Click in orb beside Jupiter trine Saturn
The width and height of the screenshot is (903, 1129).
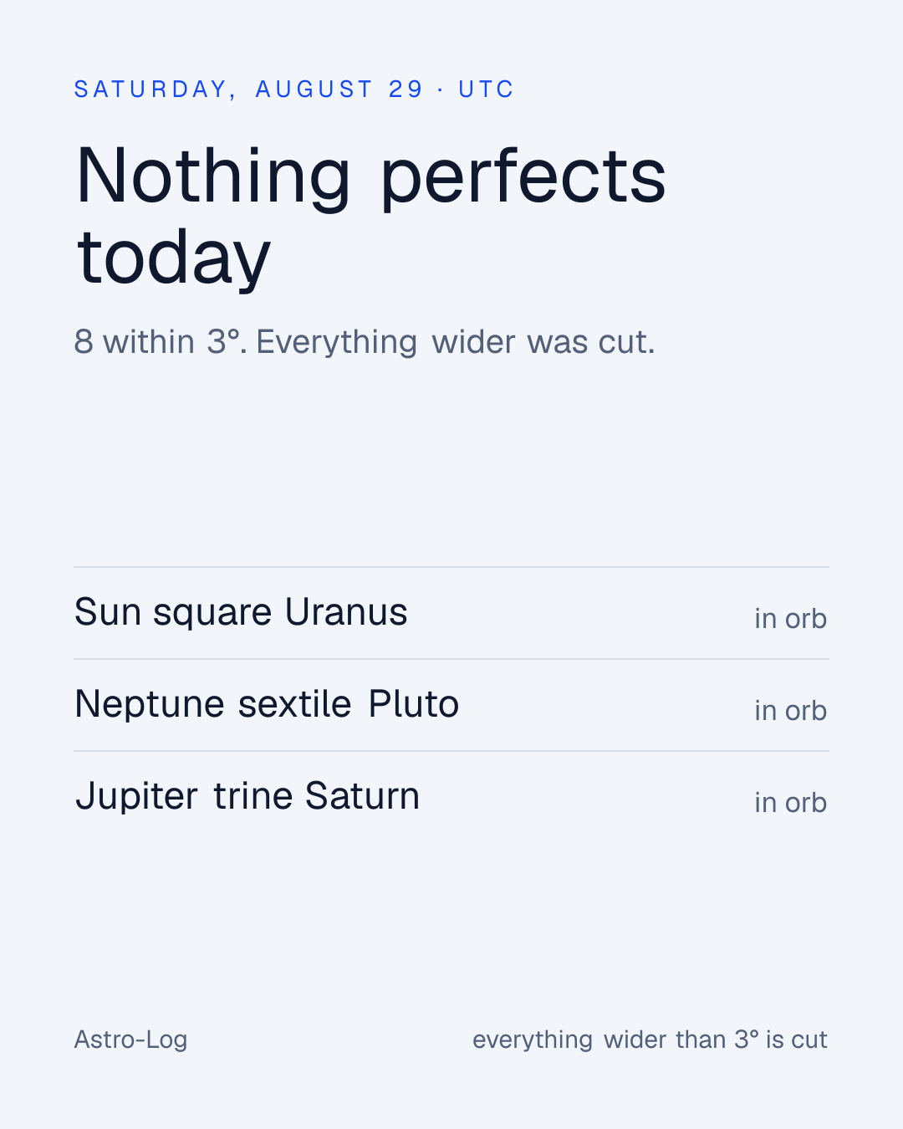[790, 803]
